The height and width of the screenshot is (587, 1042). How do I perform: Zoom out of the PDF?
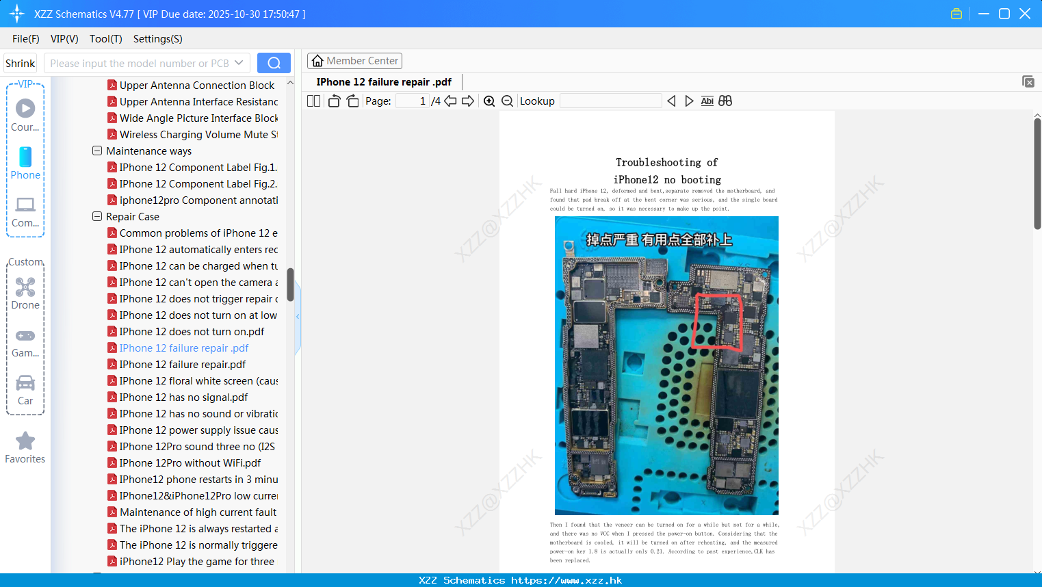(x=507, y=101)
